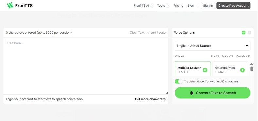Select the Amanda Ayala voice card

tap(230, 69)
